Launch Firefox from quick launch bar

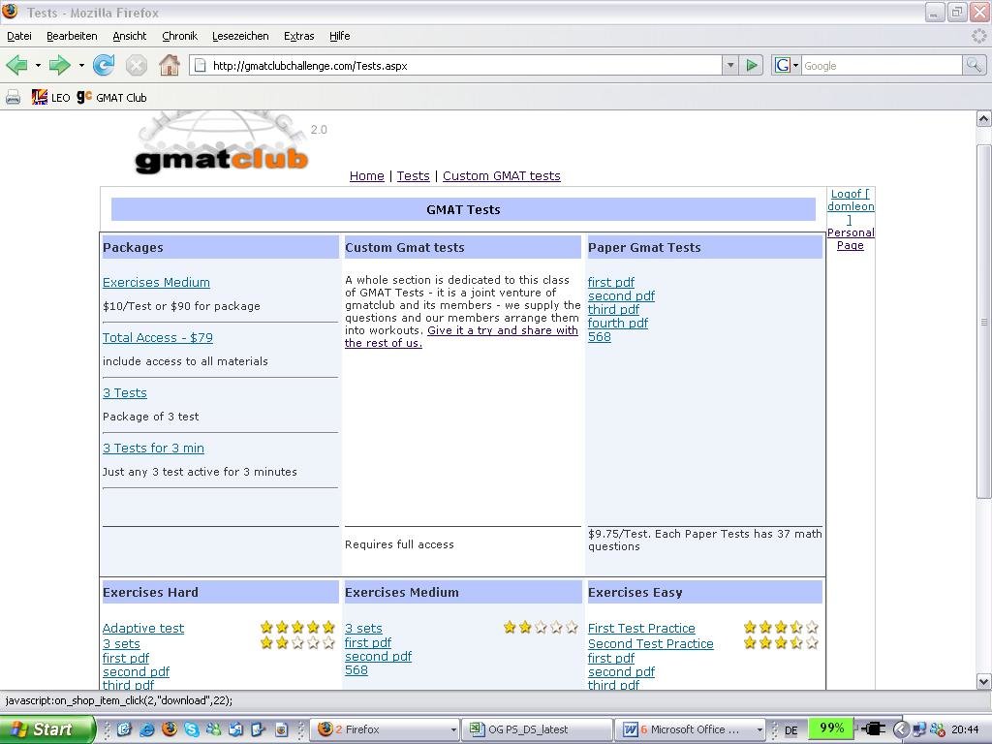point(169,729)
